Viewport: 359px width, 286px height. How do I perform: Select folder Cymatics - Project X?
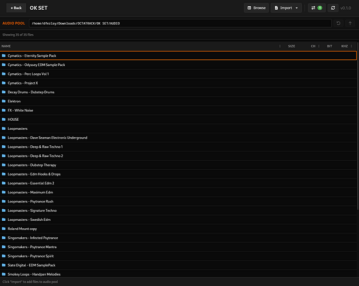[x=178, y=83]
